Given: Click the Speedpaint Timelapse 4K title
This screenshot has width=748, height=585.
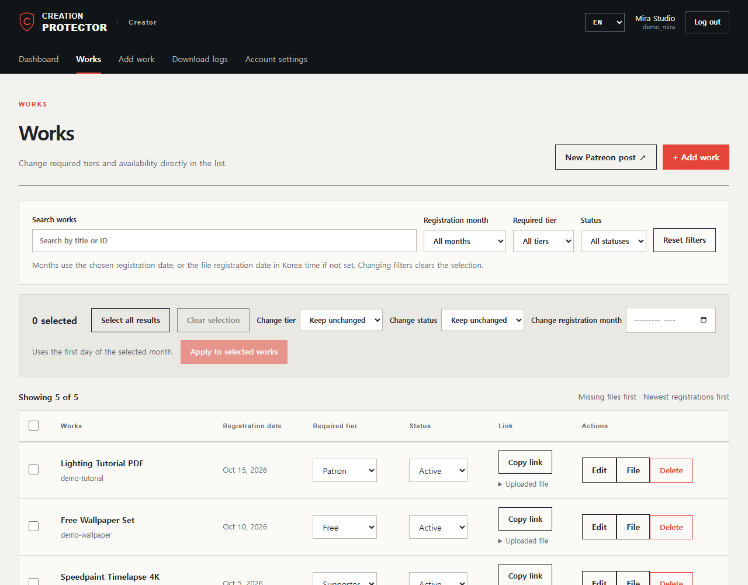Looking at the screenshot, I should (110, 577).
